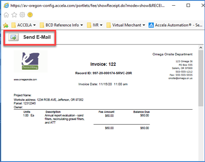
Task: Open the browser Home icon
Action: click(6, 15)
